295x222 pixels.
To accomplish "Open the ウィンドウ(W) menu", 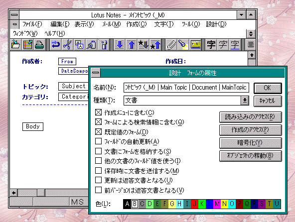I will pos(25,34).
